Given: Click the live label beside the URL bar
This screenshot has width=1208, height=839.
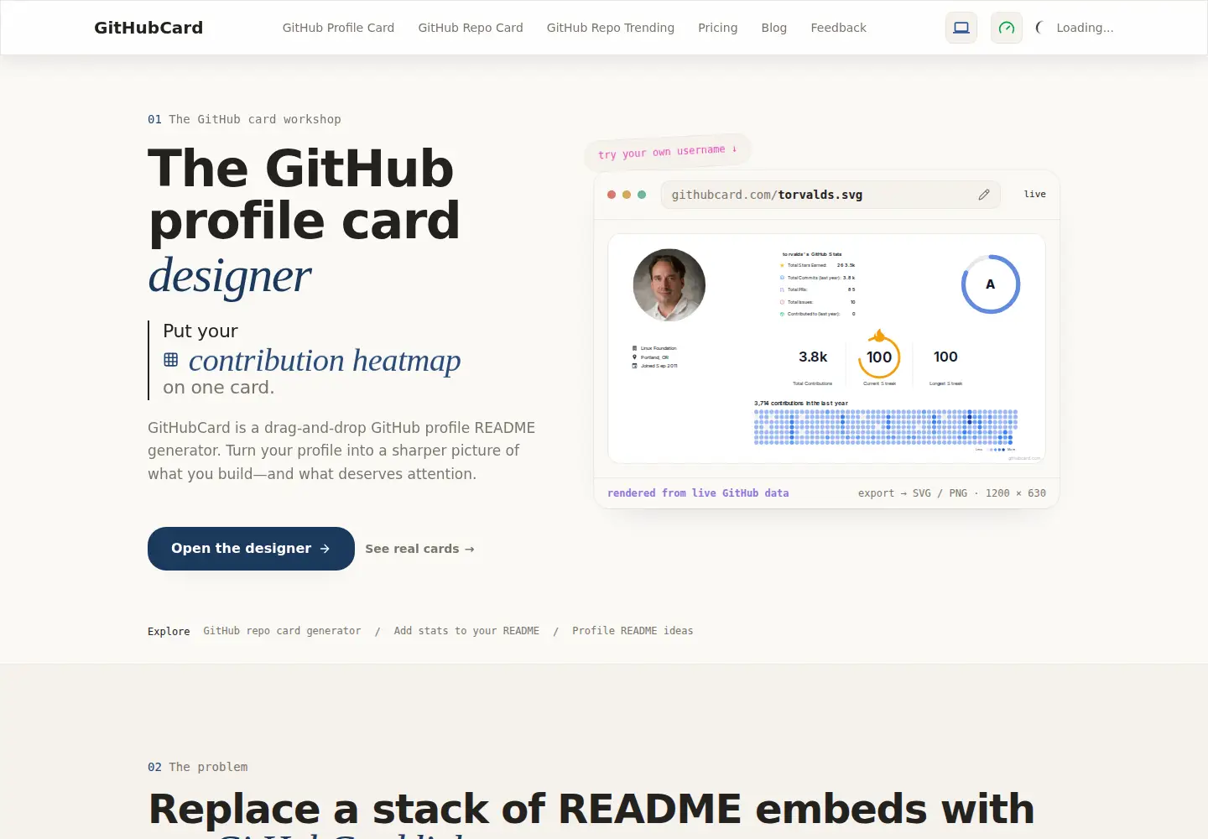Looking at the screenshot, I should point(1035,195).
